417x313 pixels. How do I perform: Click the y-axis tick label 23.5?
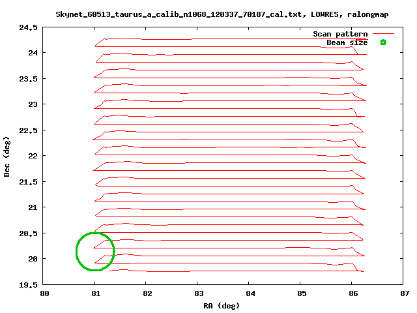click(x=29, y=79)
